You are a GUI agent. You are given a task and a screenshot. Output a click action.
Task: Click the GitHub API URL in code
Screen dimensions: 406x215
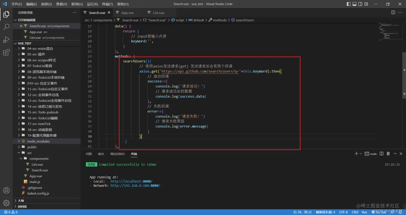[200, 71]
